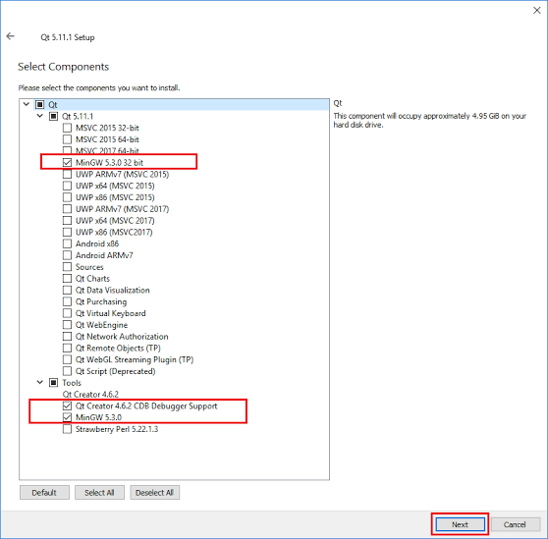Check MSVC 2015 32-bit checkbox
The image size is (548, 539).
pos(67,128)
